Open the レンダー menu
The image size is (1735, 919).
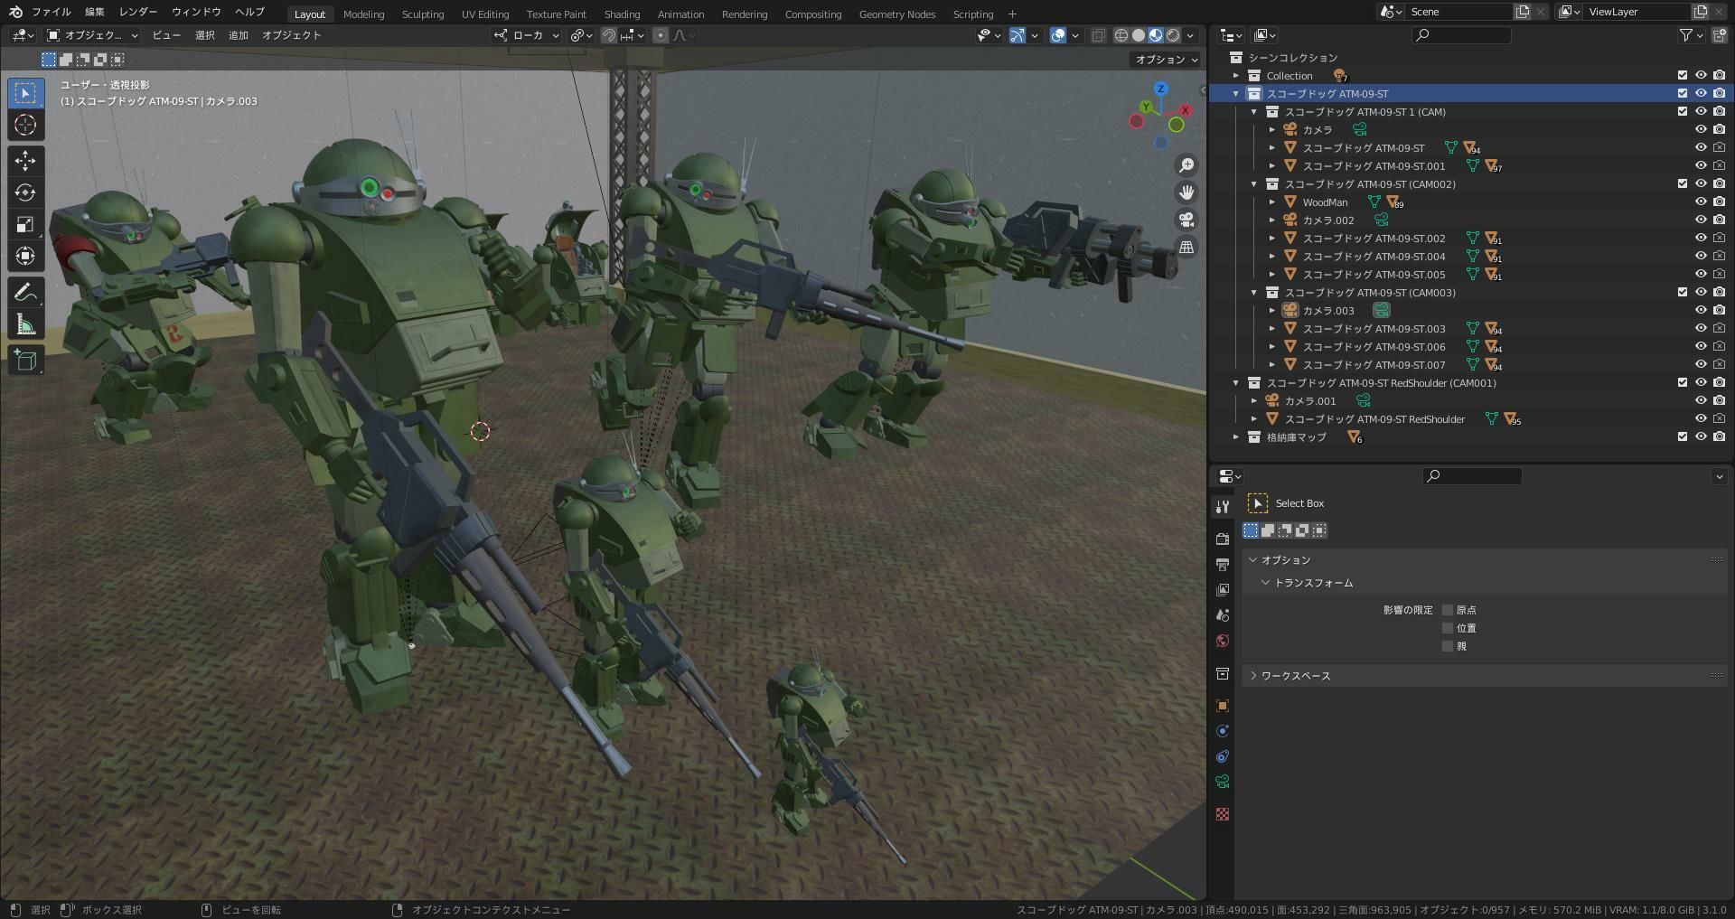(x=138, y=12)
